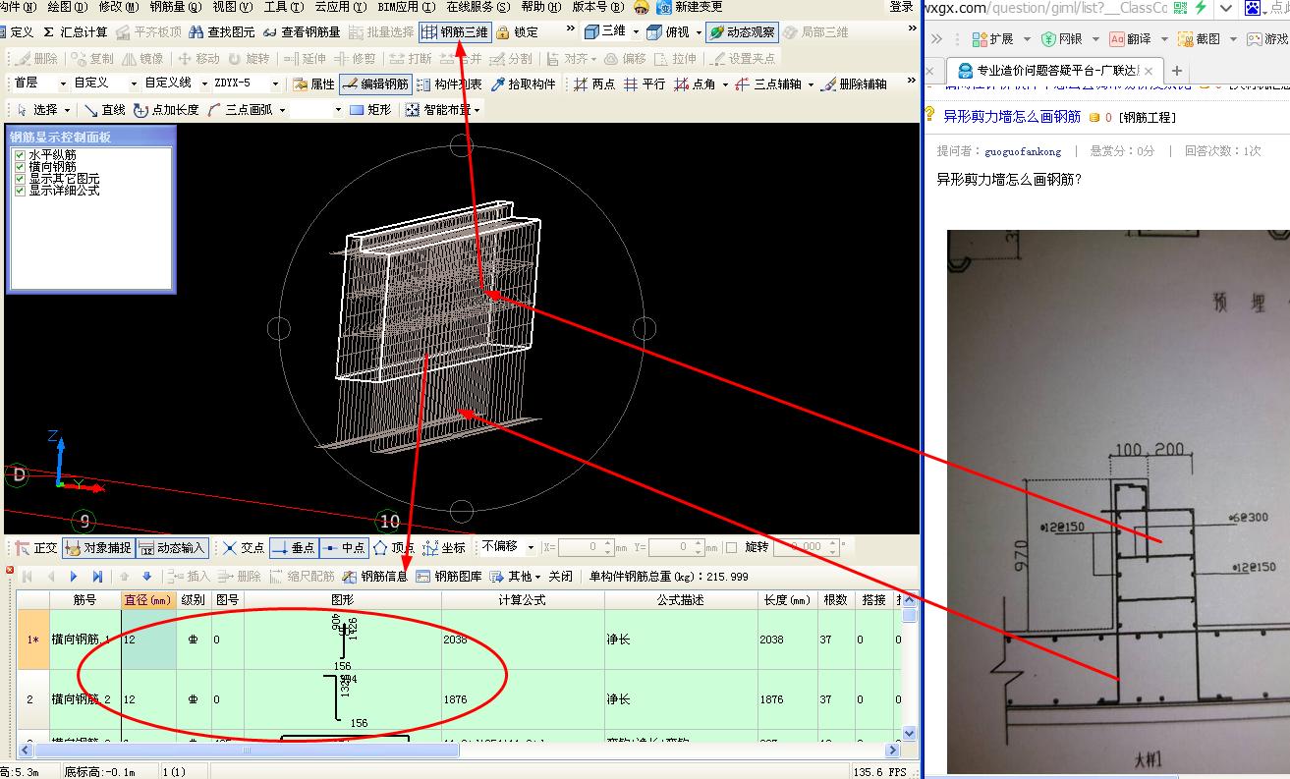
Task: Click 属性 (properties) toolbar button
Action: [x=313, y=83]
